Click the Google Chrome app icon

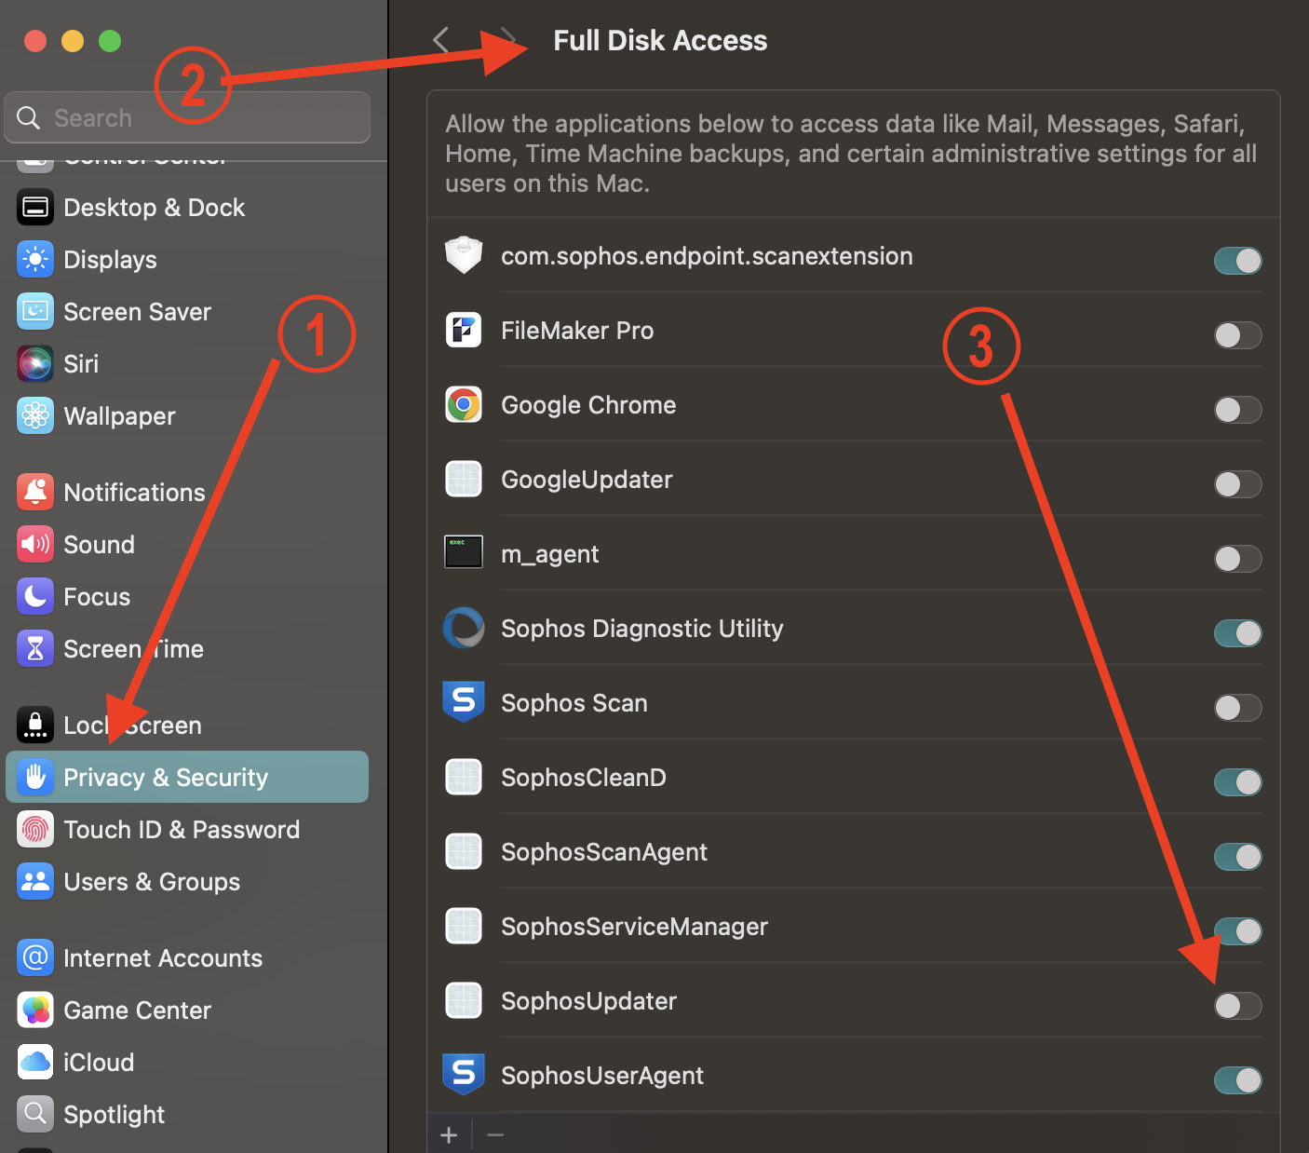(464, 405)
